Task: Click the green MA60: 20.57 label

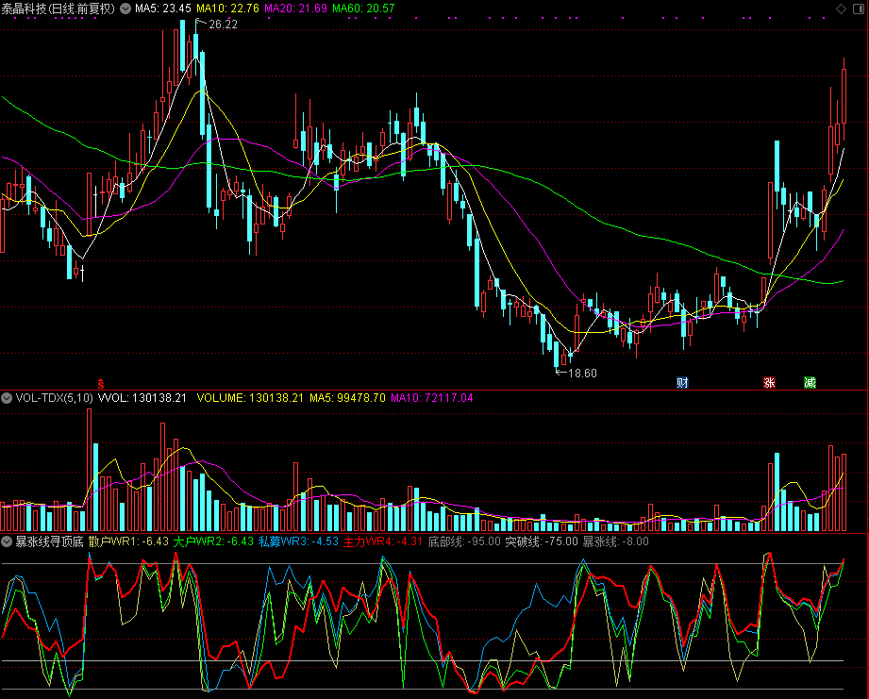Action: [363, 8]
